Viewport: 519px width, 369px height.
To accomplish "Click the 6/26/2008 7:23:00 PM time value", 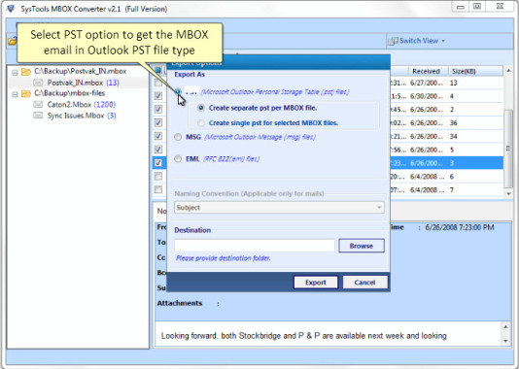I will pos(460,227).
